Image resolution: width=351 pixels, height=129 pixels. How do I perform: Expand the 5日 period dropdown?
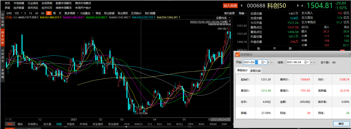point(21,13)
